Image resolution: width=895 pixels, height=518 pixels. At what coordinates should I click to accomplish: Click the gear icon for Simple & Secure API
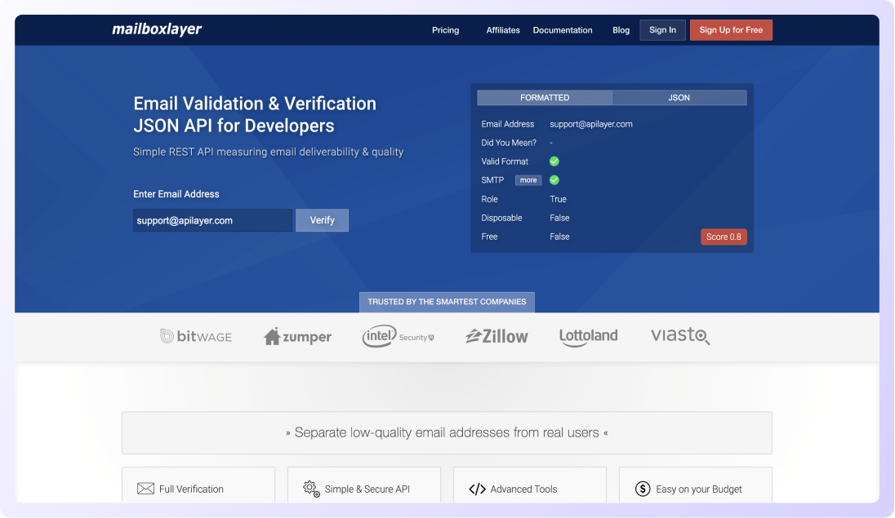[311, 489]
